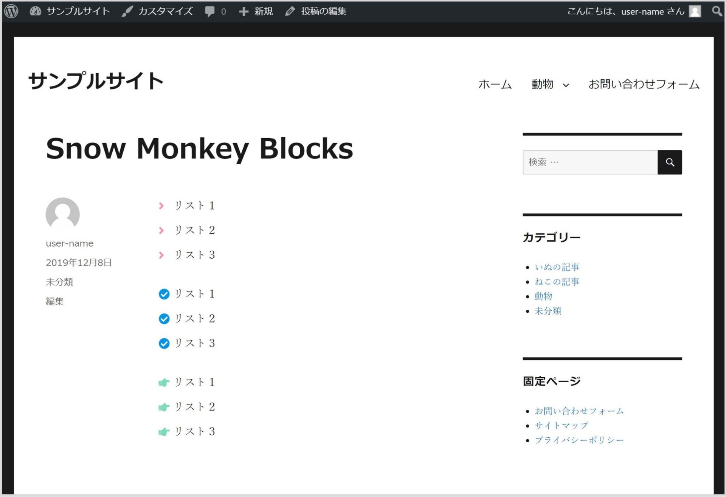Click the author avatar placeholder image

62,214
